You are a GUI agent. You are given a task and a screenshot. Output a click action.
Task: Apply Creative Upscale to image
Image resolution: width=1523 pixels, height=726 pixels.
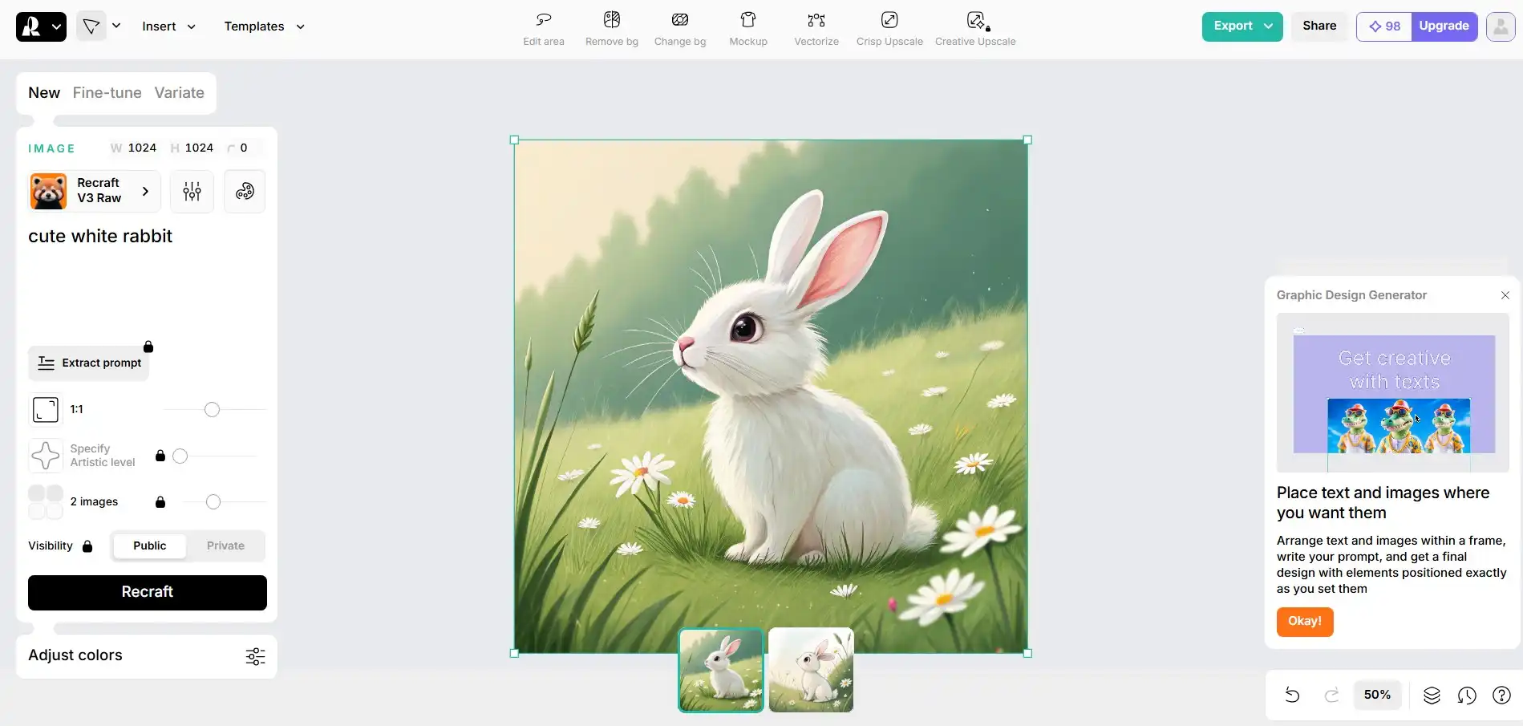click(974, 29)
